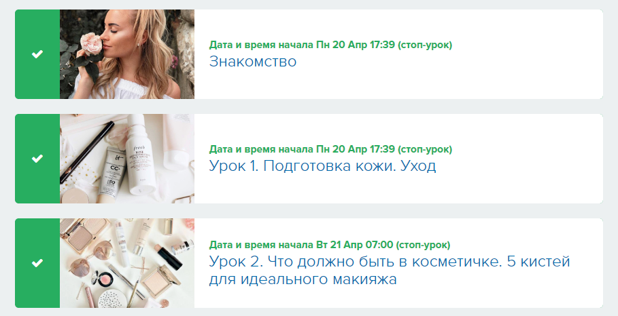This screenshot has height=316, width=618.
Task: Open the makeup flat-lay thumbnail for Урок 2
Action: (x=127, y=263)
